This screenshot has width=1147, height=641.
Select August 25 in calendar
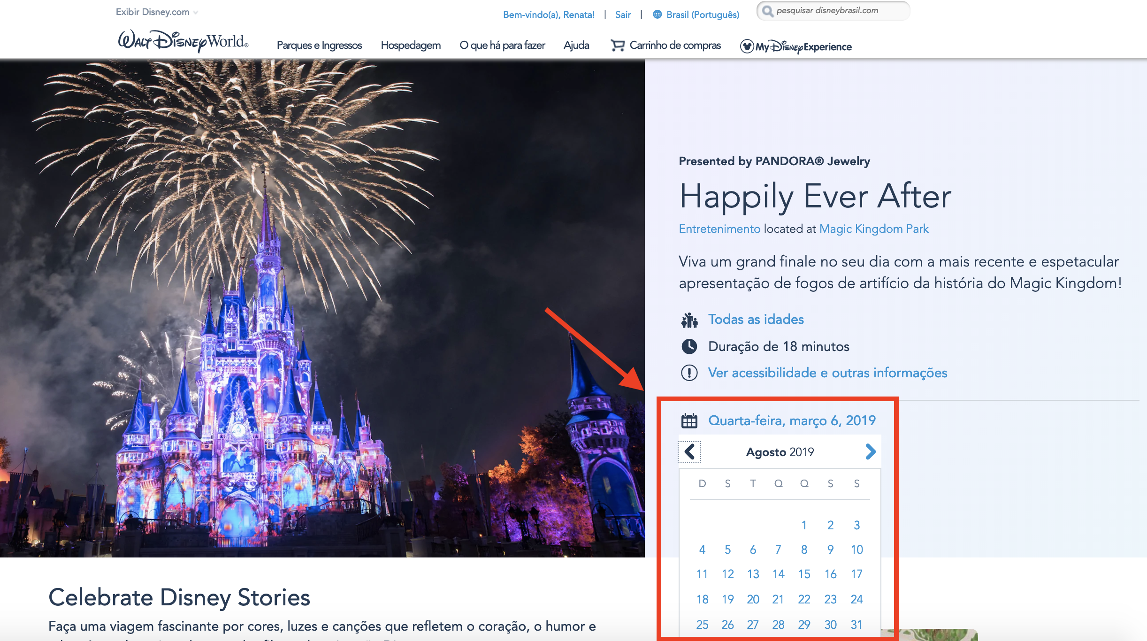pos(702,625)
